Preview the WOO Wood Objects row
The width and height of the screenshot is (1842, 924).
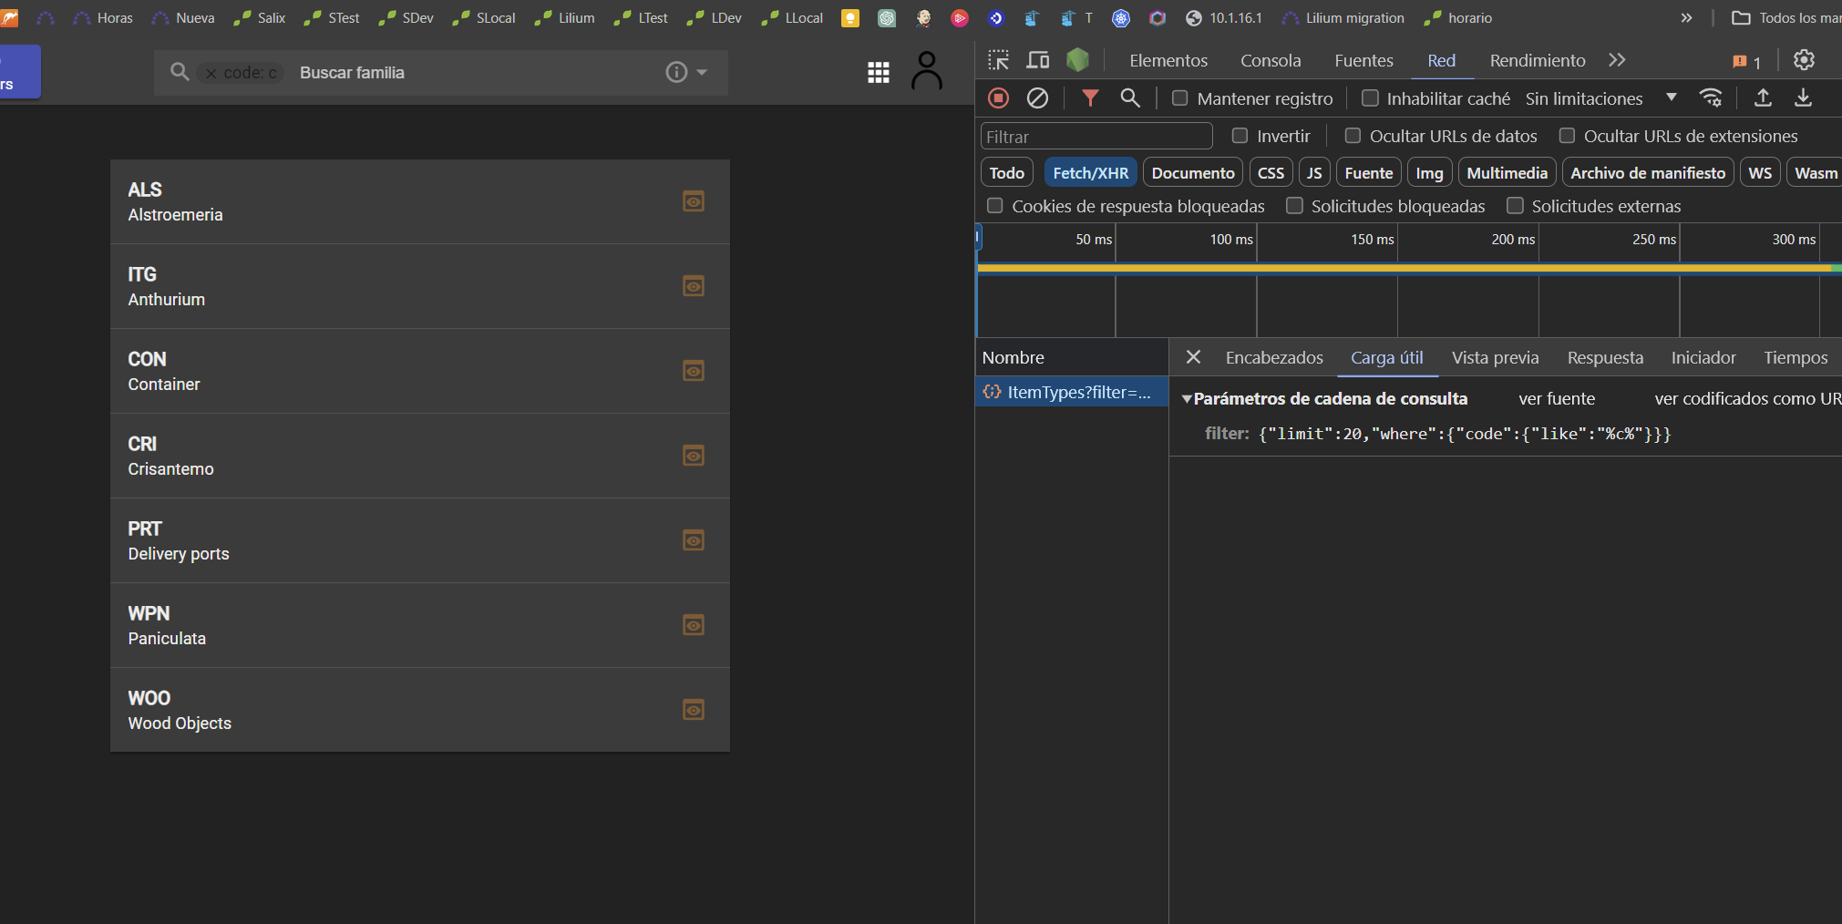coord(694,710)
